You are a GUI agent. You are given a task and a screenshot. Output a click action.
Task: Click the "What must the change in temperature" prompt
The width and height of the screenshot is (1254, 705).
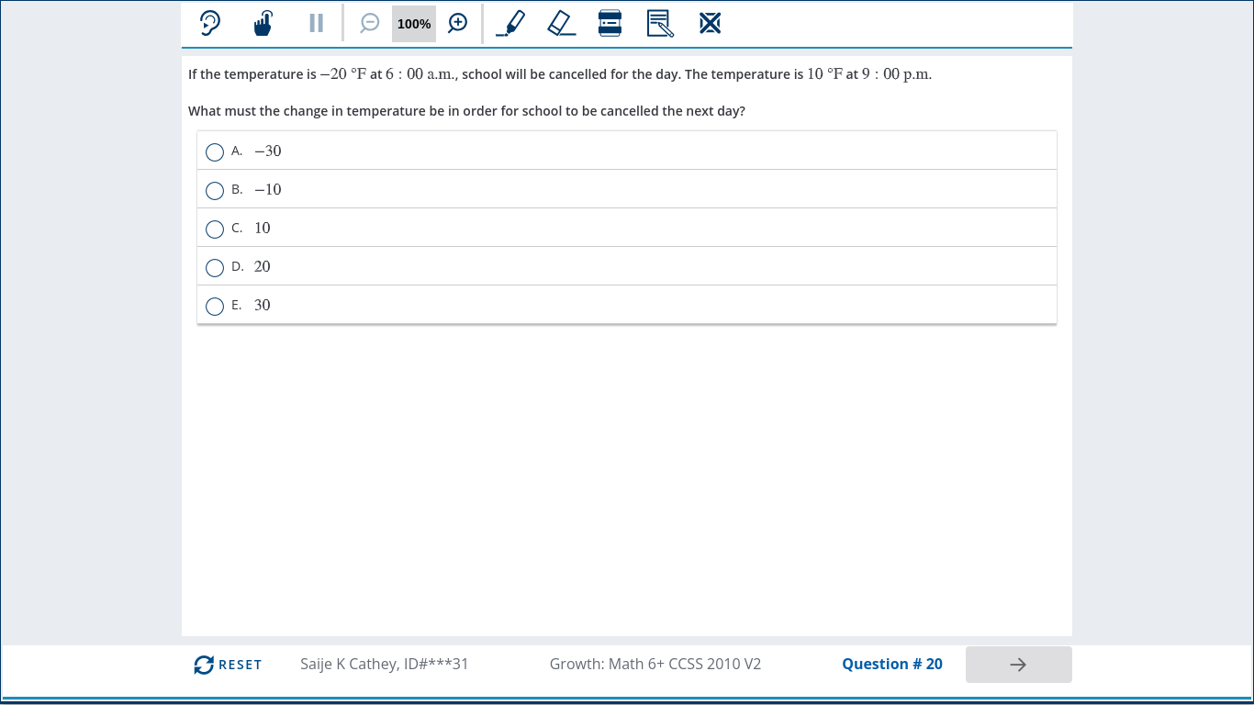click(466, 111)
